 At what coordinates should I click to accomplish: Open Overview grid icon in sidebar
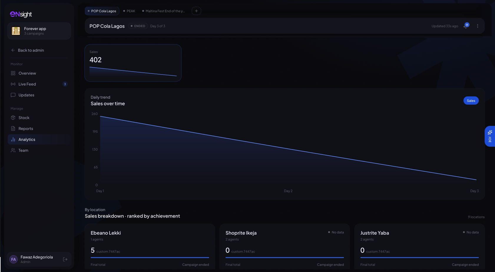tap(13, 73)
